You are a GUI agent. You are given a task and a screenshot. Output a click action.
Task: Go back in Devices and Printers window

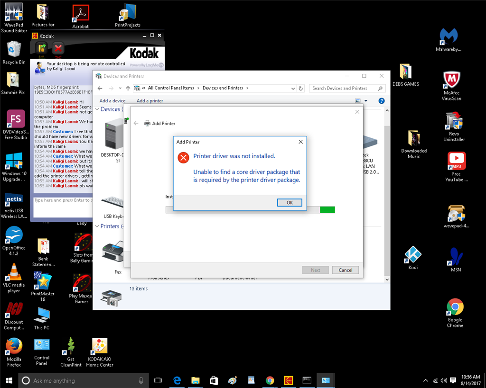[100, 88]
